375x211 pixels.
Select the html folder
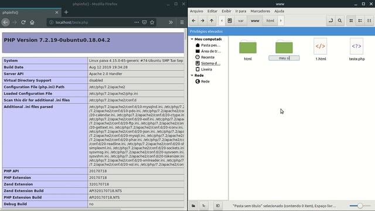coord(248,50)
